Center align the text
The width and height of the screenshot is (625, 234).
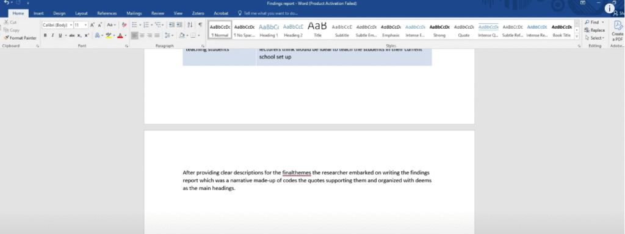[x=142, y=35]
